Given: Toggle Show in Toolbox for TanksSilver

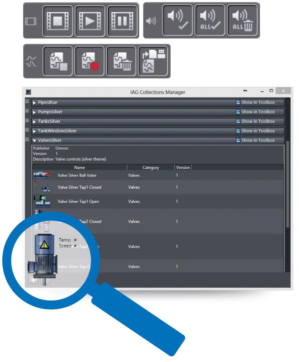Looking at the screenshot, I should [238, 121].
